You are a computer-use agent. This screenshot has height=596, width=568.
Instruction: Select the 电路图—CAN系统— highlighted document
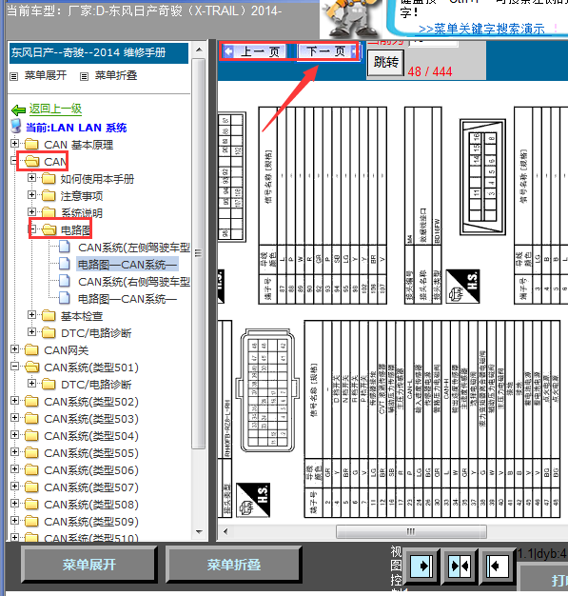point(127,265)
